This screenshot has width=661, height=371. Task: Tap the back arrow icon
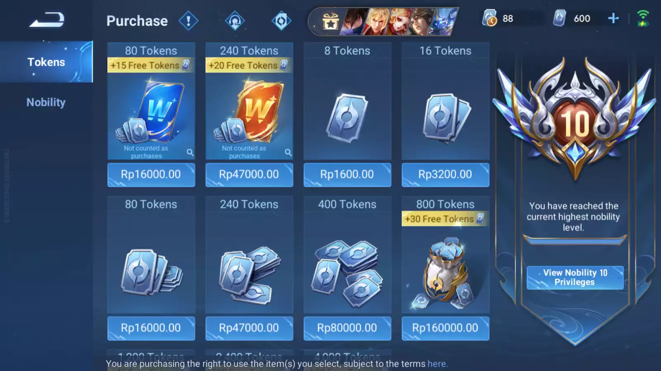coord(47,20)
